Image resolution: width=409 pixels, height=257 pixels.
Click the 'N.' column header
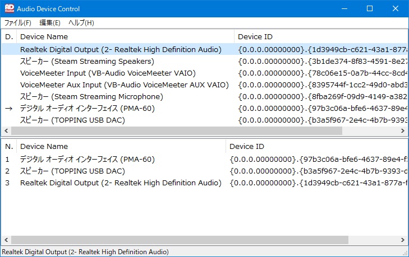pos(9,146)
